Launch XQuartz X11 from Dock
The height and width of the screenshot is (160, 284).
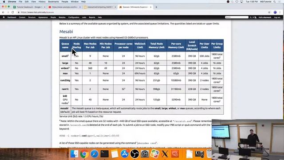tap(165, 154)
